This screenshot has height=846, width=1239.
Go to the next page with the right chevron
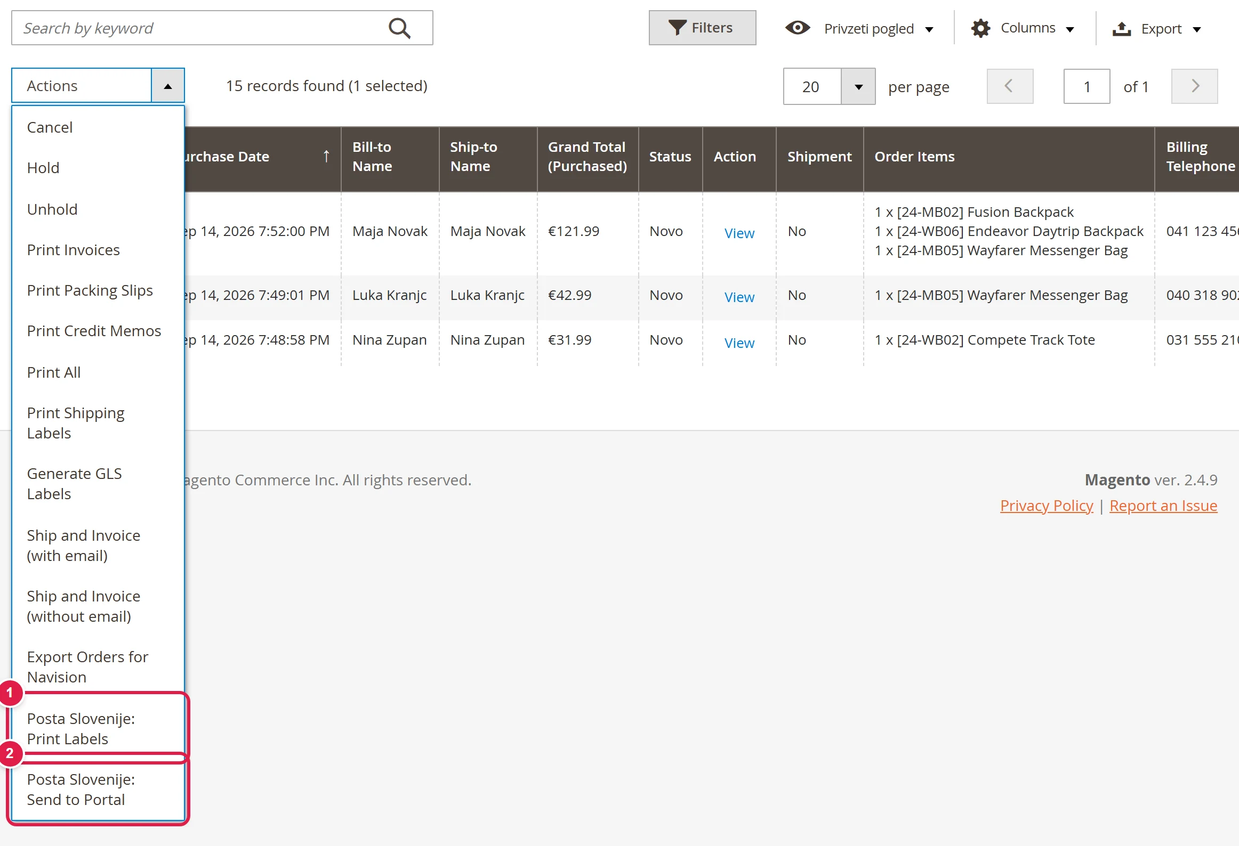(1194, 86)
